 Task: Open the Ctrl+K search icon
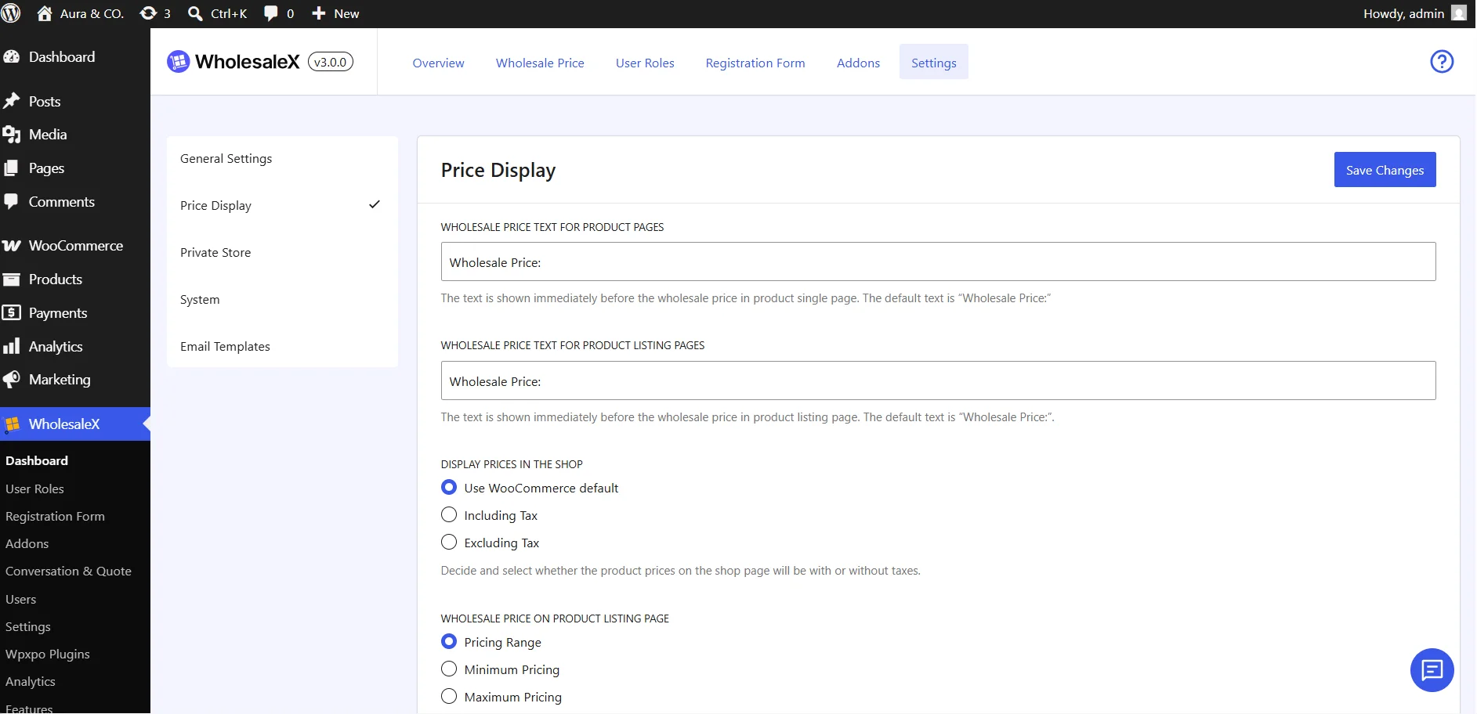[x=195, y=13]
